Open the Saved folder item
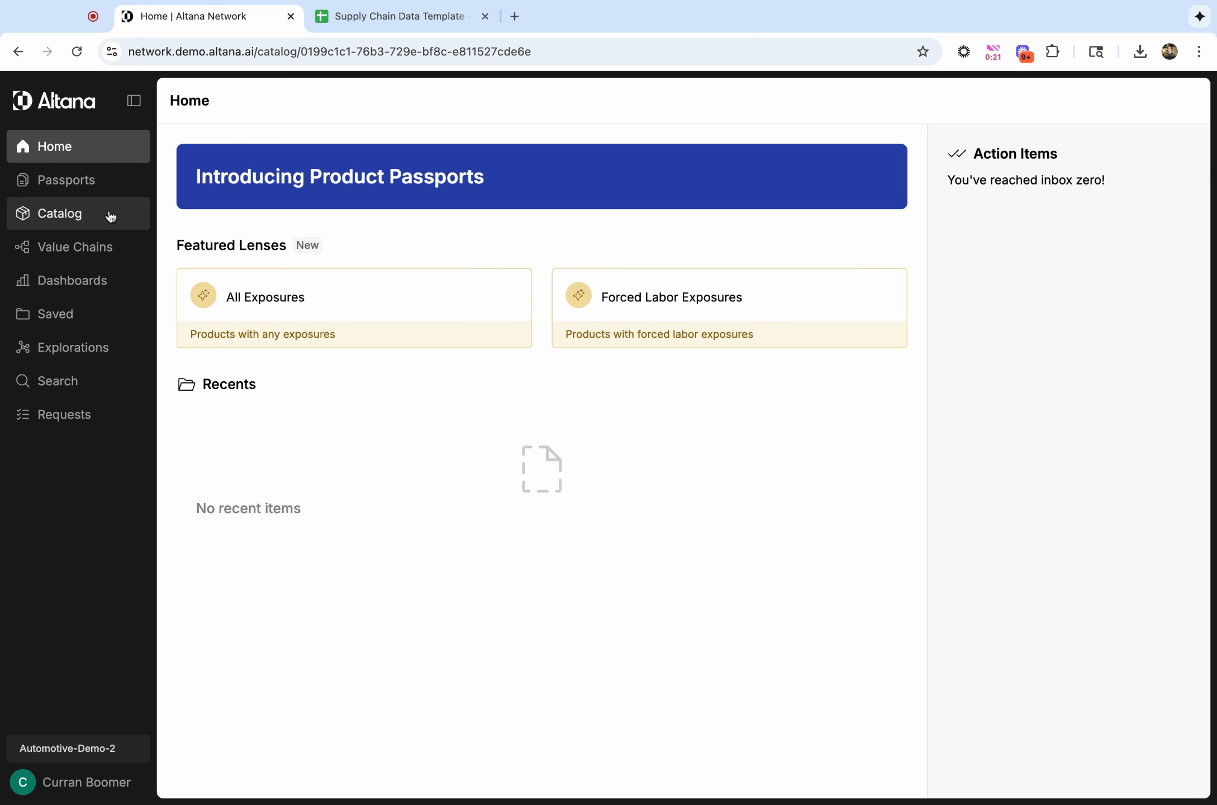This screenshot has width=1217, height=805. click(x=55, y=314)
